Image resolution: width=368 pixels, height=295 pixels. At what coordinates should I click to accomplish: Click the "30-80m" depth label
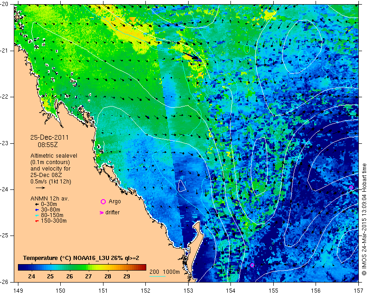pyautogui.click(x=51, y=210)
